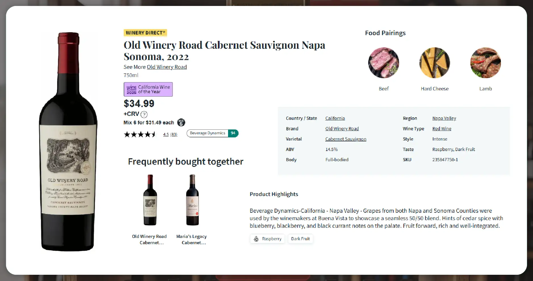Click the Wine Awards 2025 badge icon
The image size is (533, 281).
pos(131,89)
